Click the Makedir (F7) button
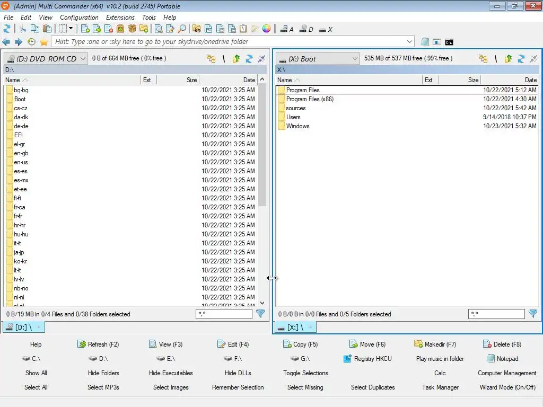Screen dimensions: 543x407 coord(435,344)
